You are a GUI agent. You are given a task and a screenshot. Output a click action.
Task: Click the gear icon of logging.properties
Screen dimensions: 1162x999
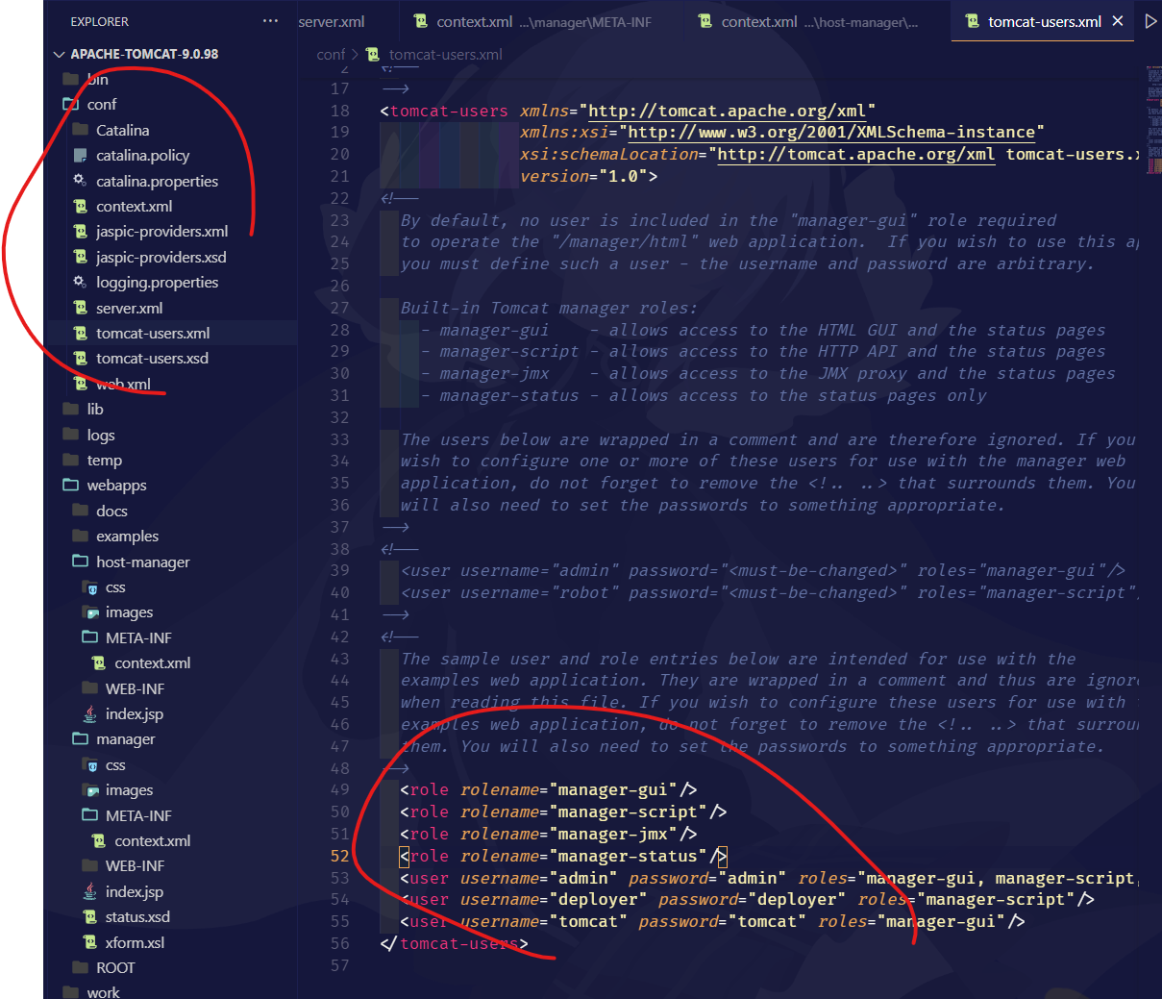tap(80, 282)
